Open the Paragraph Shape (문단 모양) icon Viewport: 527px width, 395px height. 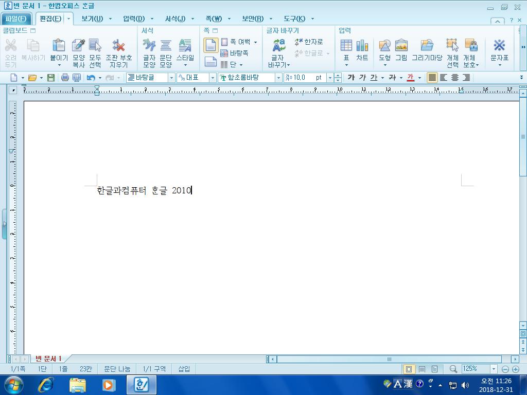pyautogui.click(x=166, y=45)
